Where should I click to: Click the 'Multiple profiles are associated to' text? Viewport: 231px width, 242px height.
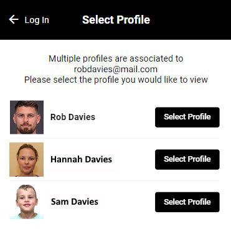[116, 58]
